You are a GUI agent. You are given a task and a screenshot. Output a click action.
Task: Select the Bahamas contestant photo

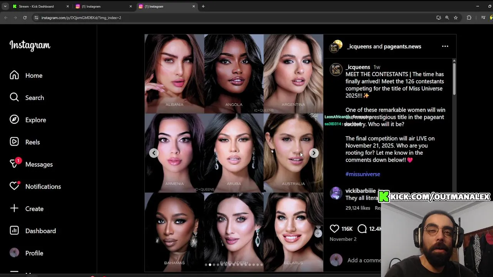(174, 232)
